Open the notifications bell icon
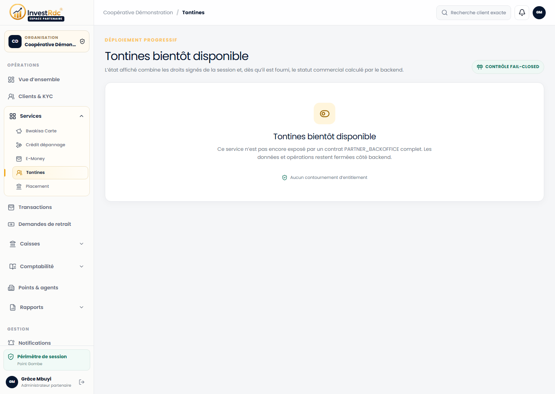The height and width of the screenshot is (394, 555). [x=522, y=12]
